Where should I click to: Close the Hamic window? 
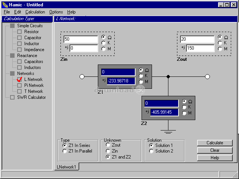coord(233,5)
